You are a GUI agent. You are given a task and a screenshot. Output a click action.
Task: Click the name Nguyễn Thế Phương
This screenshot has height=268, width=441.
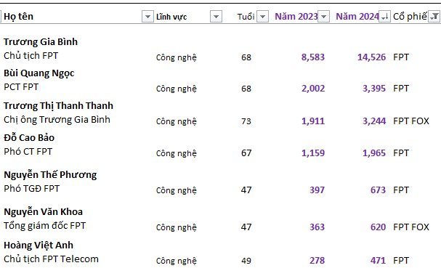pos(50,174)
